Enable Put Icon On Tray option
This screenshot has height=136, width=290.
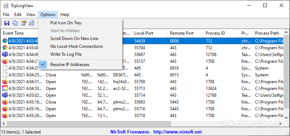click(x=80, y=23)
